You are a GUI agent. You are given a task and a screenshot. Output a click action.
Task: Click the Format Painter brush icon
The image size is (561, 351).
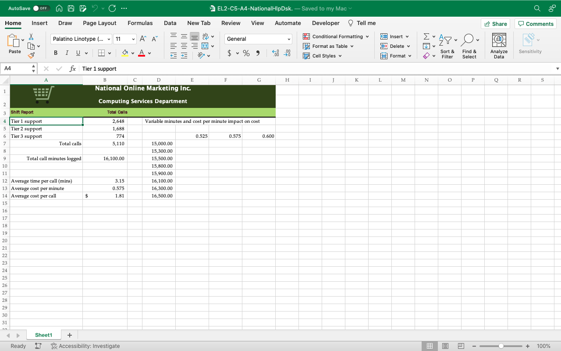pyautogui.click(x=31, y=56)
